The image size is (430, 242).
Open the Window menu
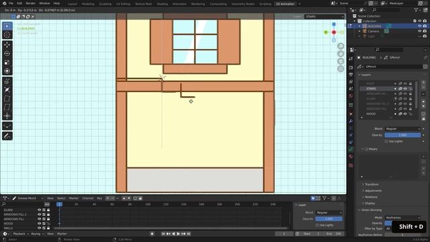(x=44, y=3)
